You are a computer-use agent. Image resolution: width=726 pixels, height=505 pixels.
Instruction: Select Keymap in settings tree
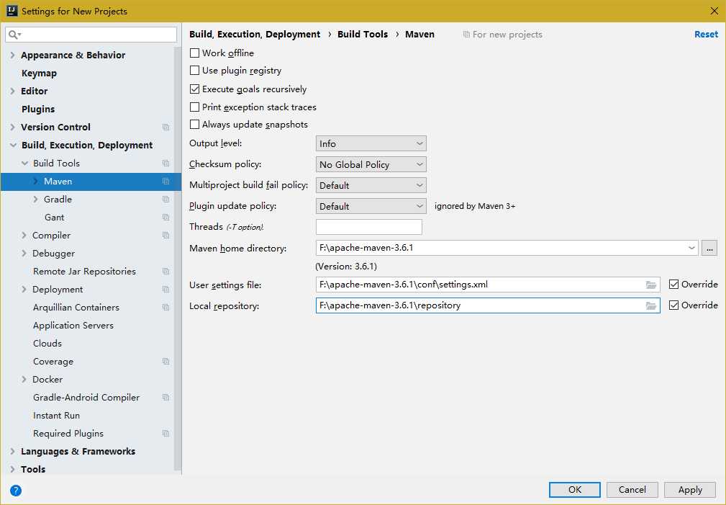point(39,73)
